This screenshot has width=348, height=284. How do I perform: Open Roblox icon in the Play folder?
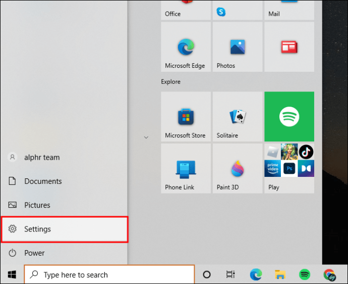tap(272, 152)
